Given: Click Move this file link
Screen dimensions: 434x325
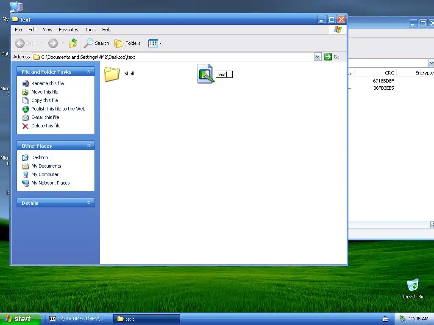Looking at the screenshot, I should coord(45,92).
